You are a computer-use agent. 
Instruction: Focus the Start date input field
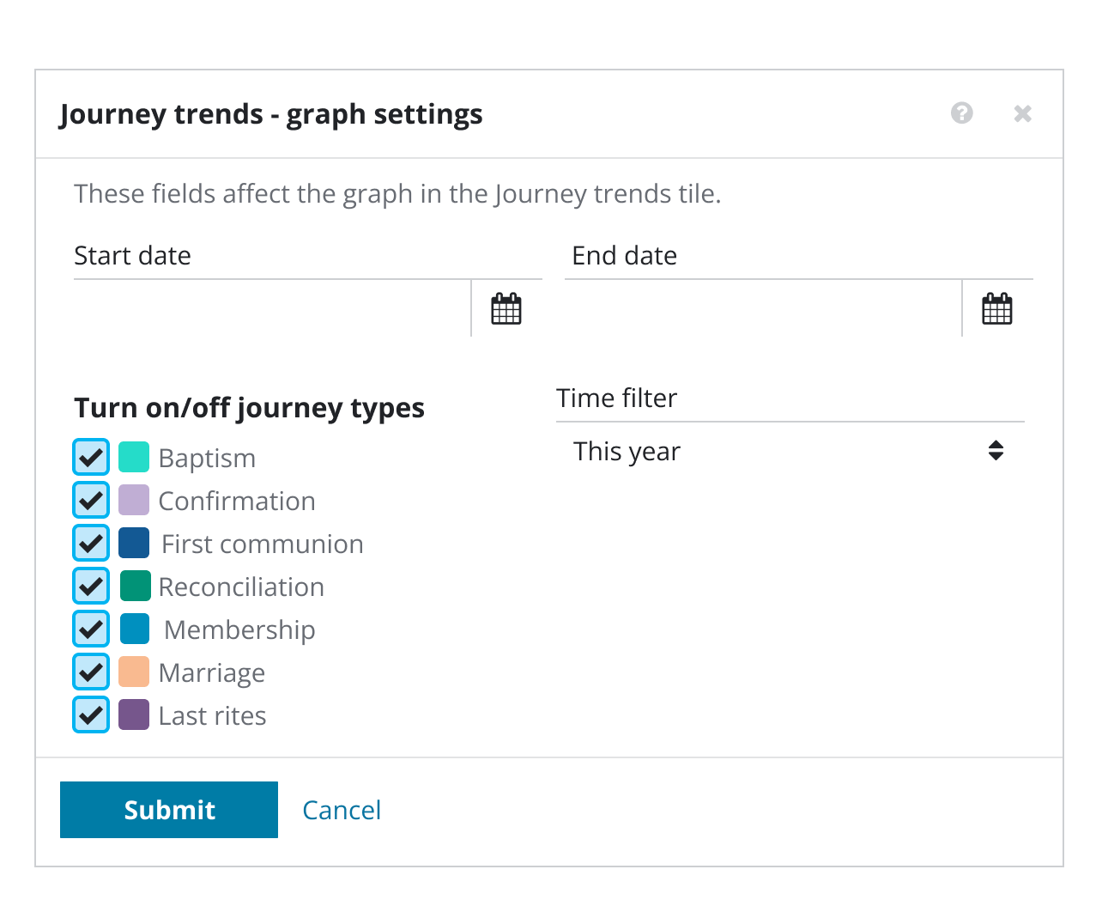[x=271, y=309]
